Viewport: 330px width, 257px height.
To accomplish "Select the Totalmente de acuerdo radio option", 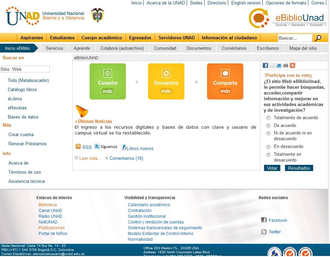I will point(268,118).
